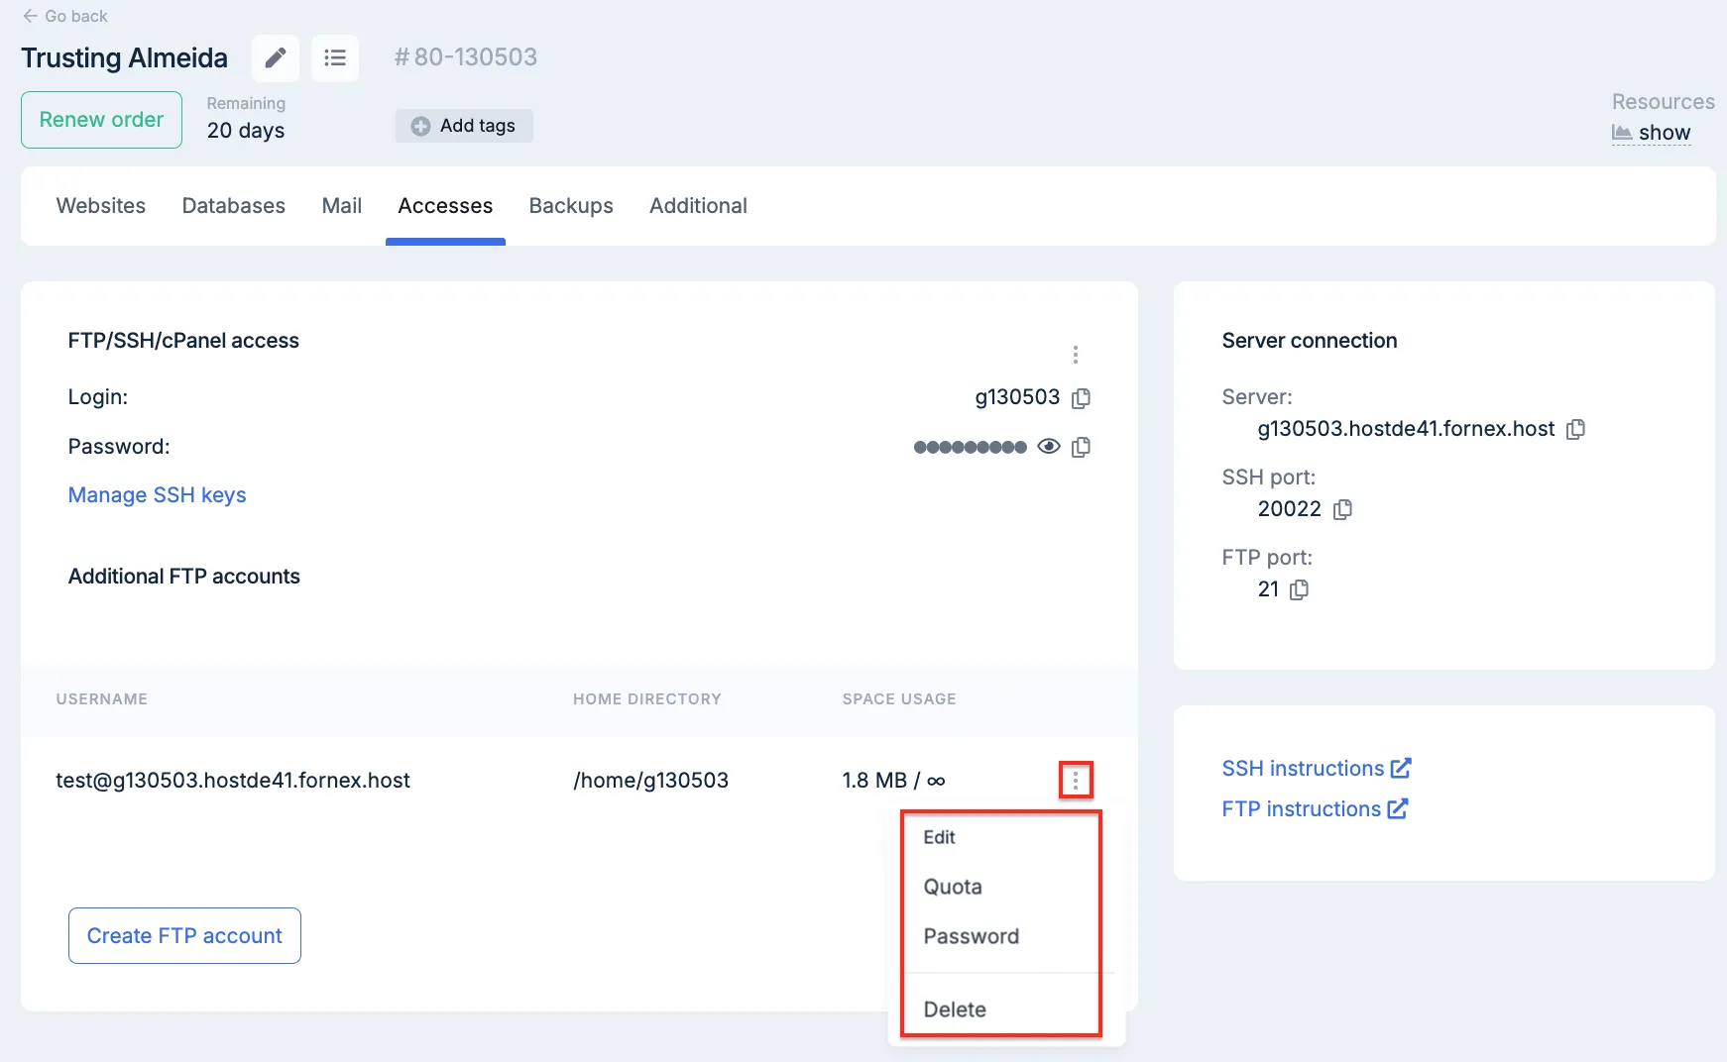Open three-dot menu for FTP/SSH/cPanel access
1727x1062 pixels.
click(x=1076, y=355)
